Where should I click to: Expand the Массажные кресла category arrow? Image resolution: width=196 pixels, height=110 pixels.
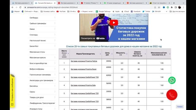tap(55, 57)
